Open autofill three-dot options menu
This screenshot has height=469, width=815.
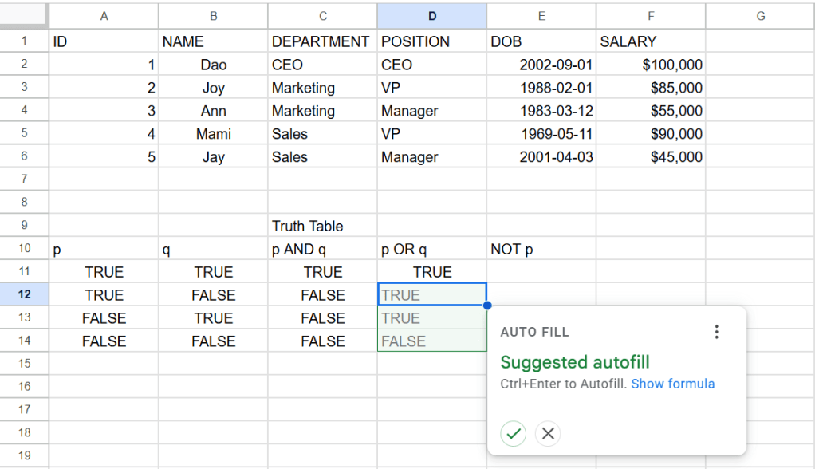(716, 332)
